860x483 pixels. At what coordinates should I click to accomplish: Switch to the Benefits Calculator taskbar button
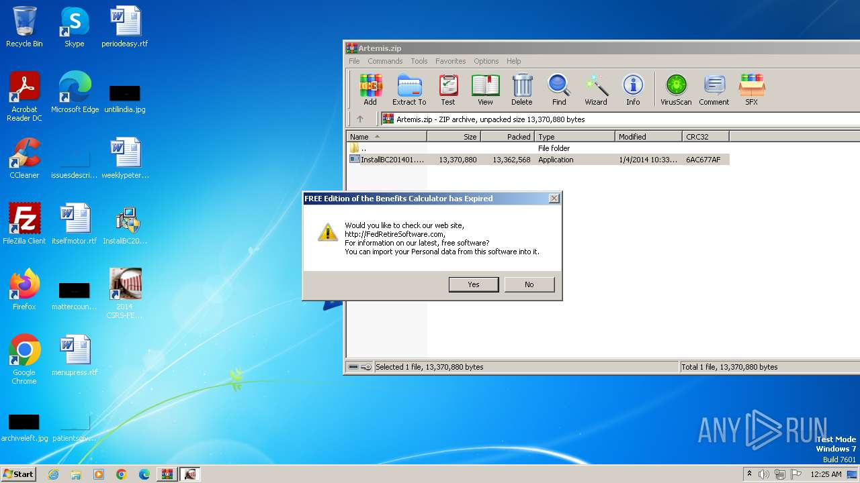(190, 474)
